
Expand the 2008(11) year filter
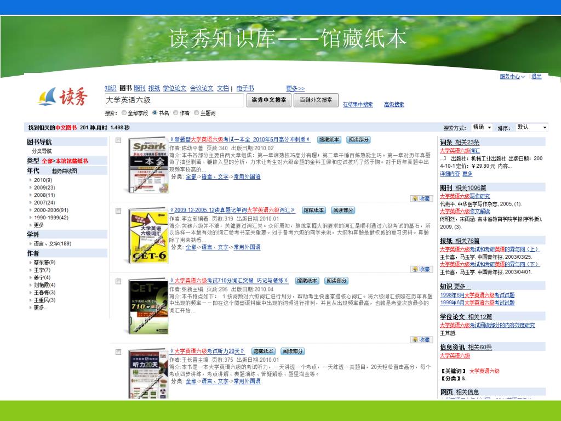click(x=44, y=195)
